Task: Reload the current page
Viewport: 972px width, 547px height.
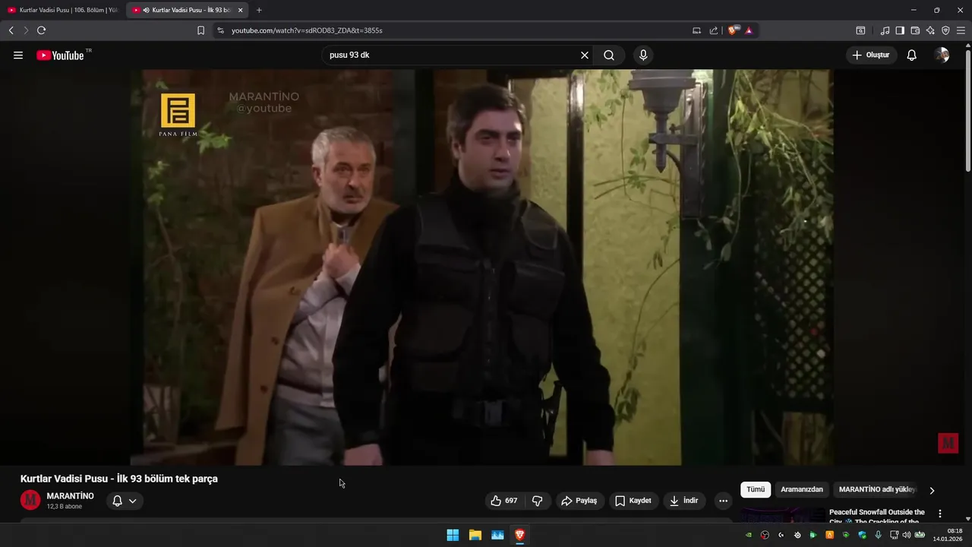Action: pos(41,30)
